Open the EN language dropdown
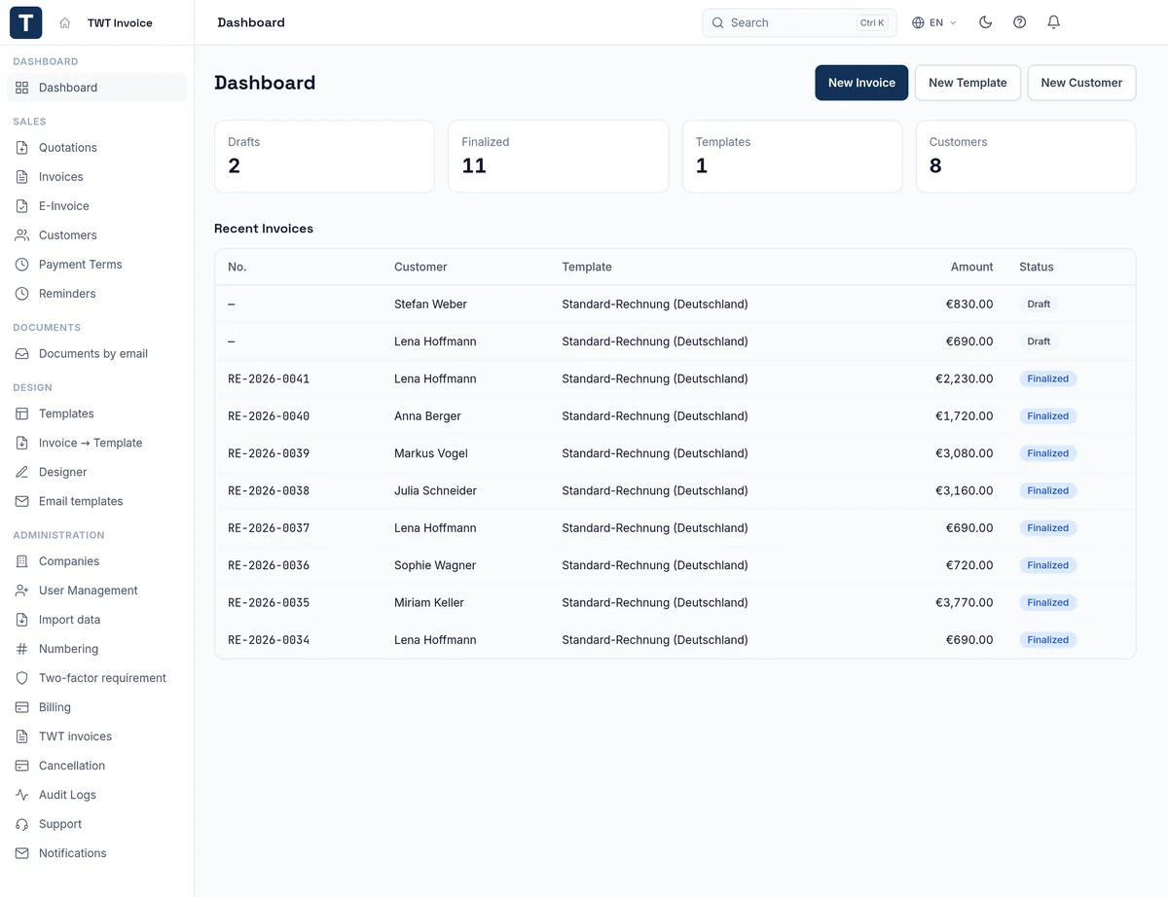Screen dimensions: 1168x897 (x=934, y=22)
